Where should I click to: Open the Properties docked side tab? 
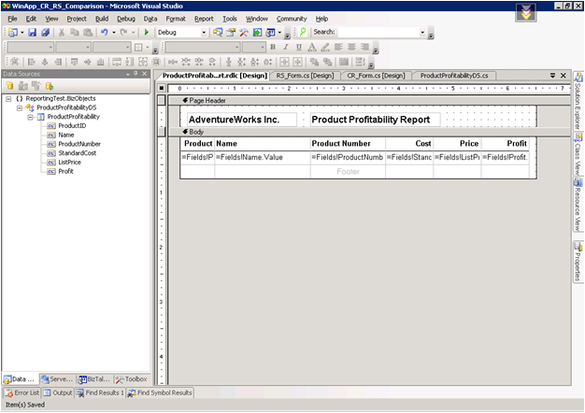pyautogui.click(x=578, y=262)
